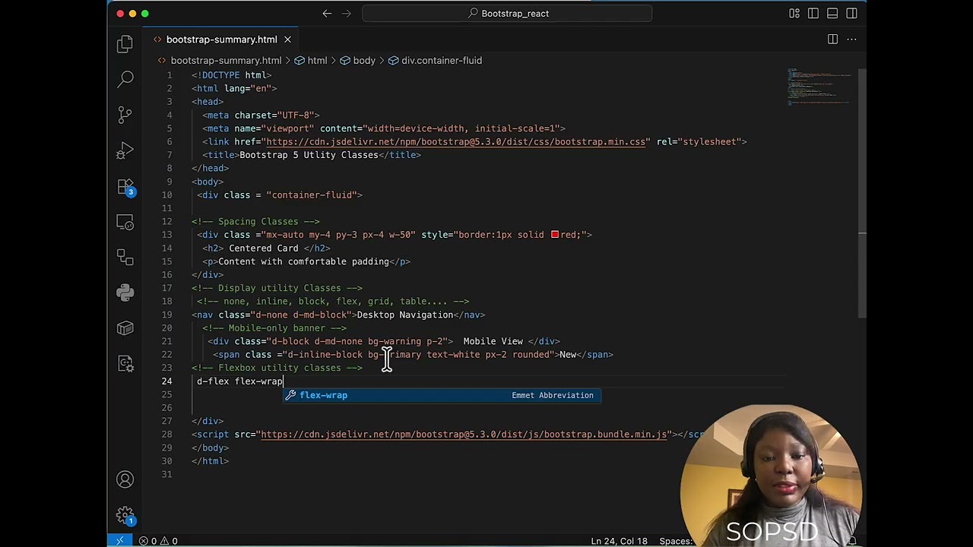Open the Source Control view
The width and height of the screenshot is (973, 547).
point(125,114)
